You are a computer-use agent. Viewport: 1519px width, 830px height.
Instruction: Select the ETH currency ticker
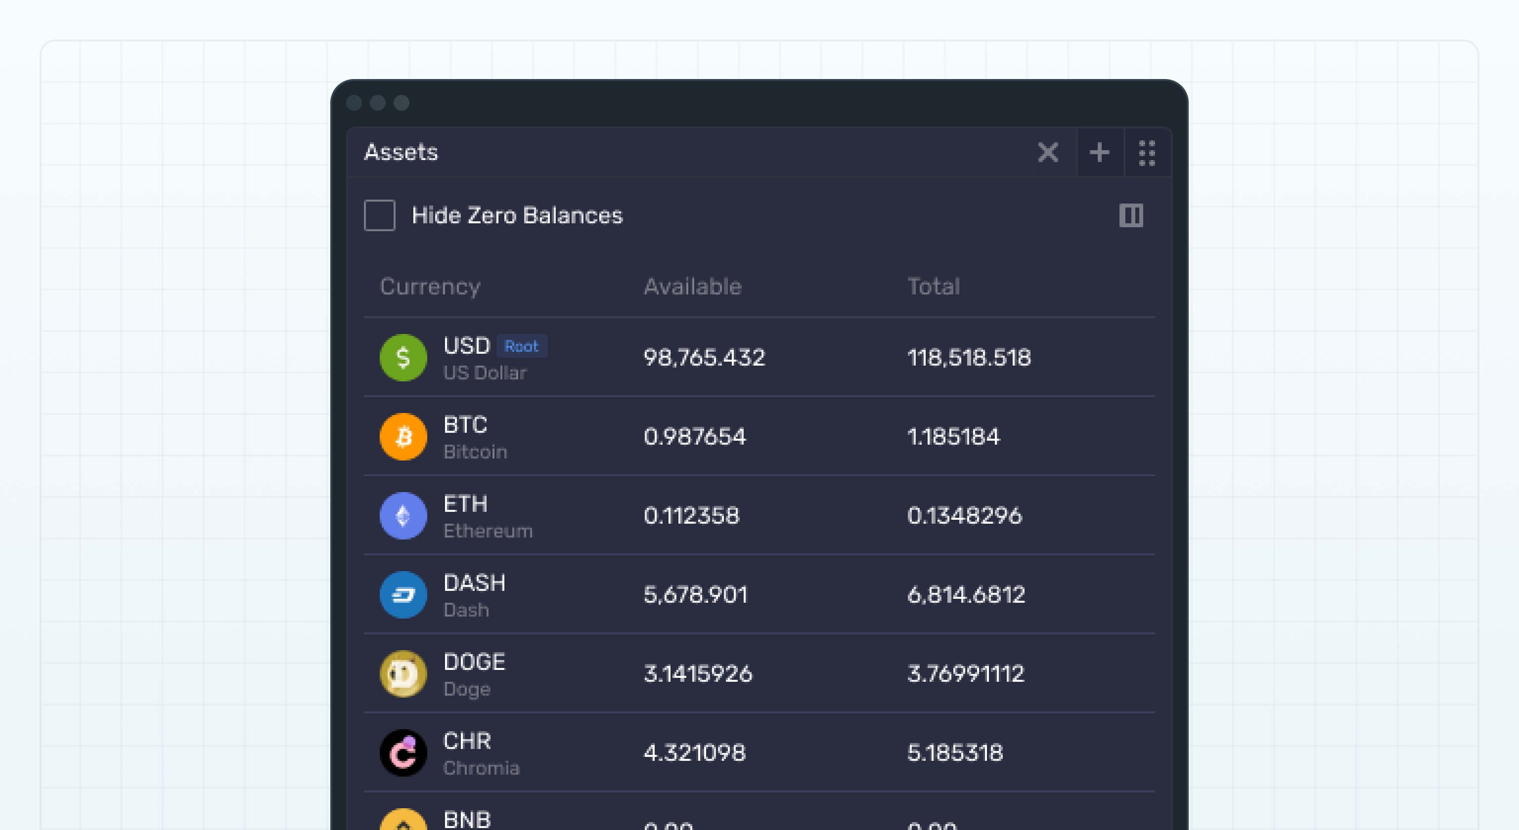tap(465, 503)
